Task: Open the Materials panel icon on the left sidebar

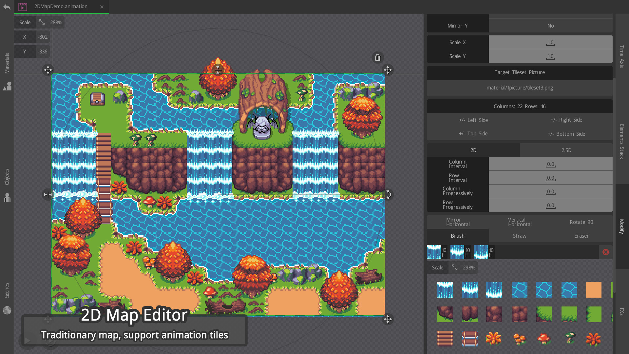Action: [7, 86]
